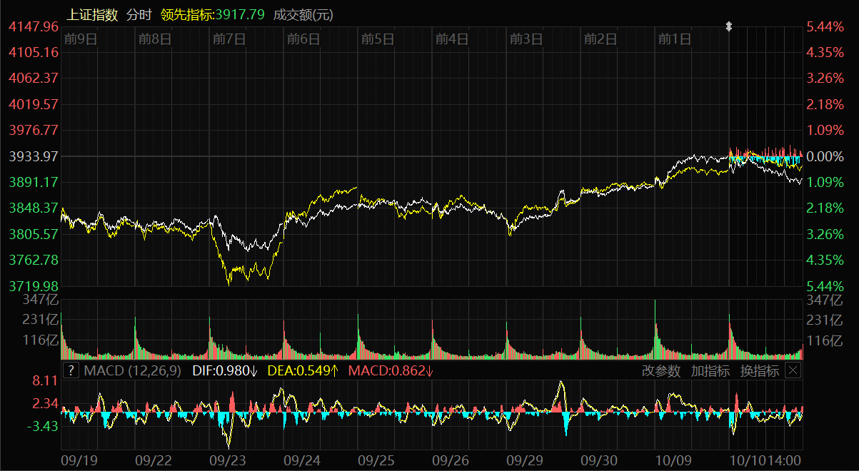Open 改参数 to modify indicator parameters

[x=661, y=370]
